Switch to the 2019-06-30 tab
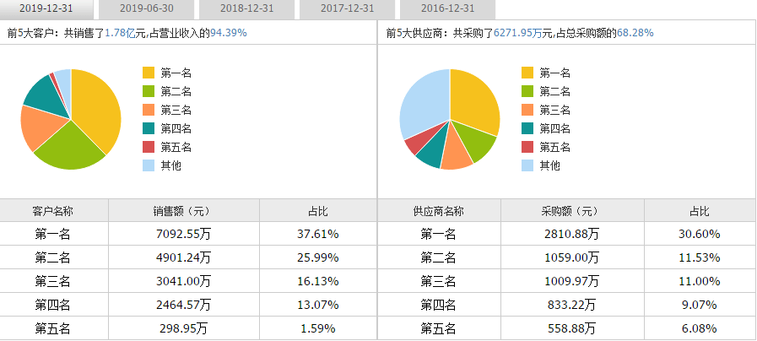This screenshot has height=341, width=757. pyautogui.click(x=147, y=8)
